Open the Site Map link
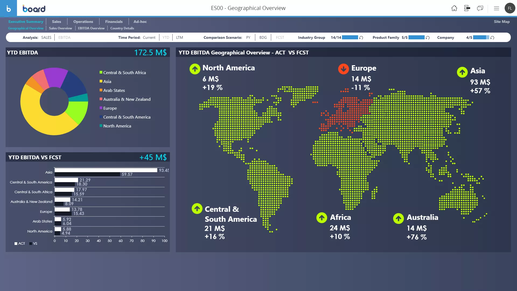517x291 pixels. click(501, 22)
